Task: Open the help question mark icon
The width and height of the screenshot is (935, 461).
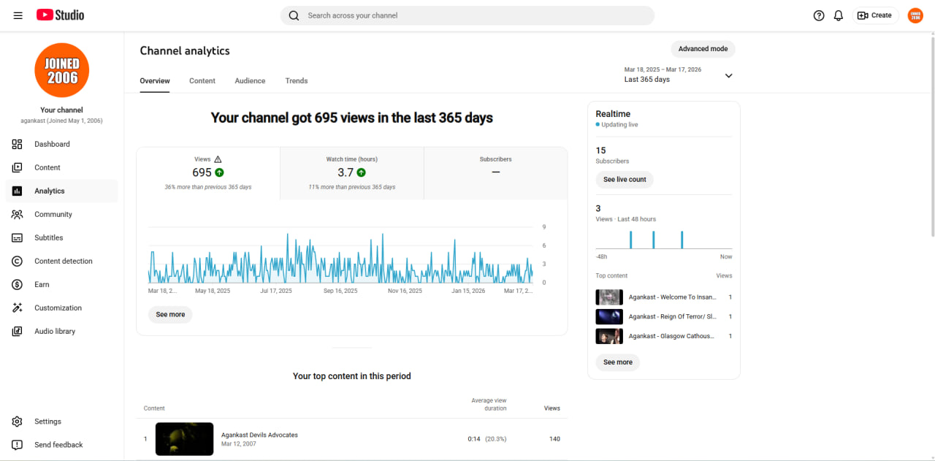Action: (819, 15)
